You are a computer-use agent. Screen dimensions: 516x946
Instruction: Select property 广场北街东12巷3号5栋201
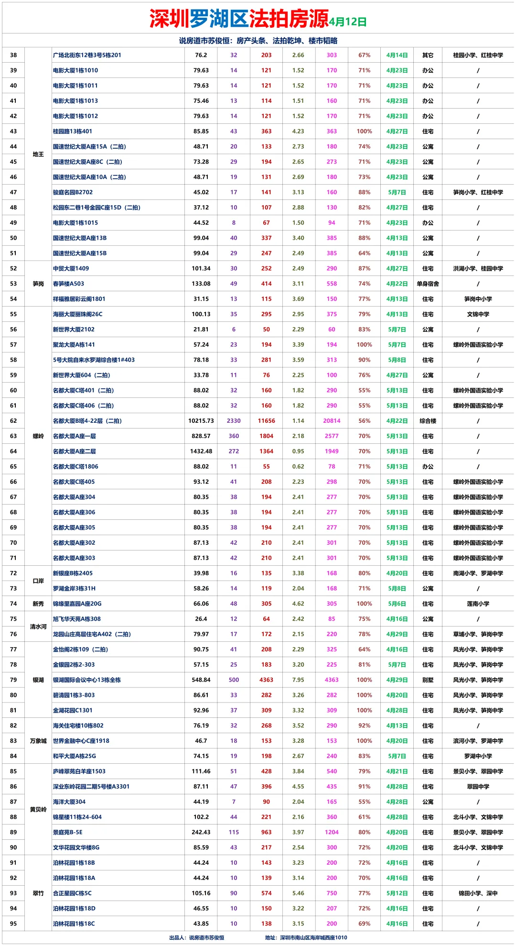[x=87, y=55]
